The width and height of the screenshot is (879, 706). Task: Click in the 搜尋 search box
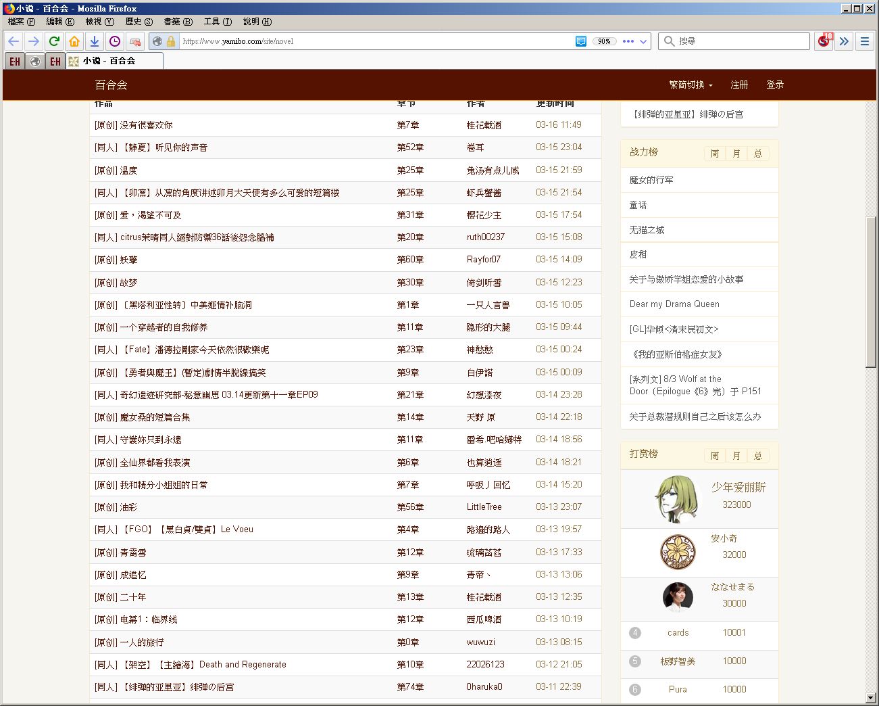click(x=740, y=41)
